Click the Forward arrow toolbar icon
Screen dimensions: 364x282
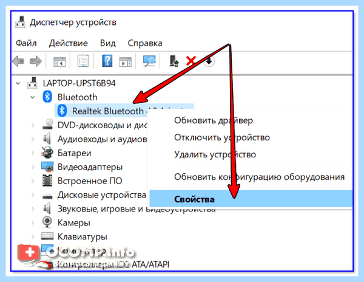[x=36, y=61]
